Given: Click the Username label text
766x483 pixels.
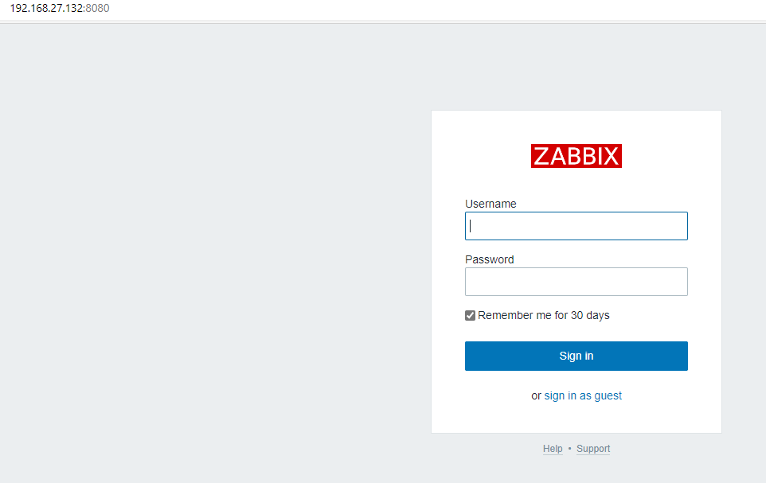Looking at the screenshot, I should [x=490, y=204].
